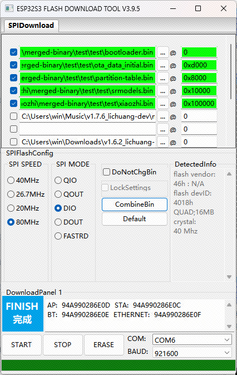This screenshot has width=237, height=375.
Task: Browse for the partition-table.bin file
Action: click(163, 78)
